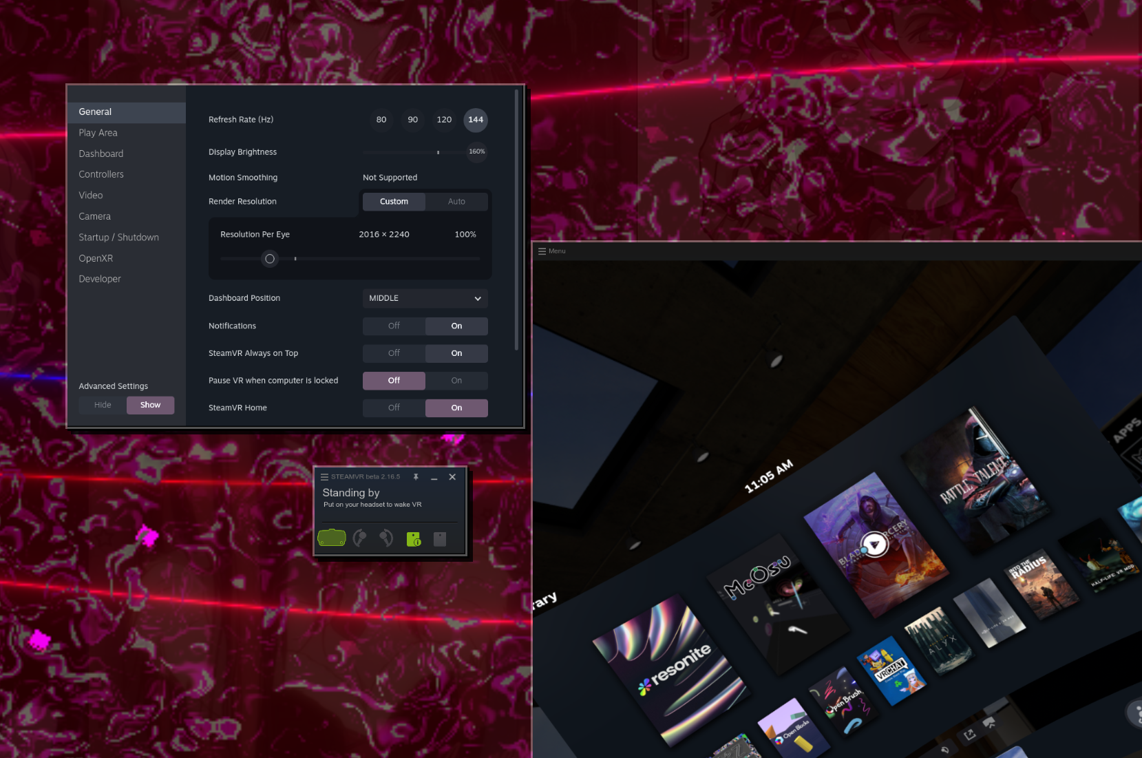
Task: Open the OpenXR settings tab
Action: pos(127,258)
